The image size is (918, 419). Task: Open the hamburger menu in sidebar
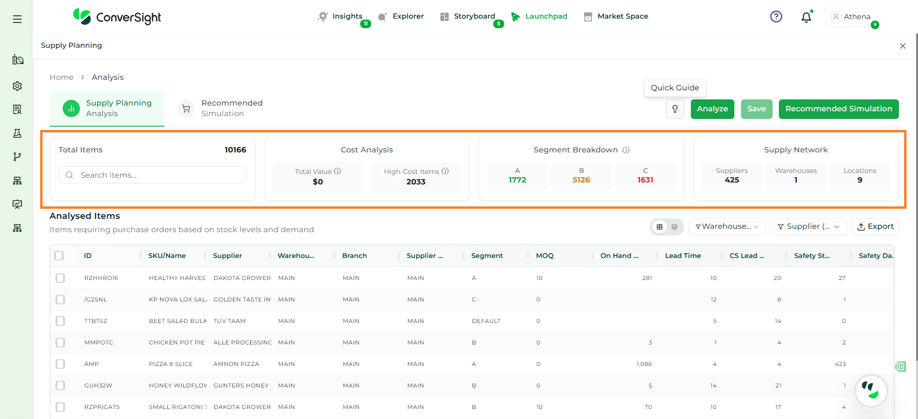(17, 19)
